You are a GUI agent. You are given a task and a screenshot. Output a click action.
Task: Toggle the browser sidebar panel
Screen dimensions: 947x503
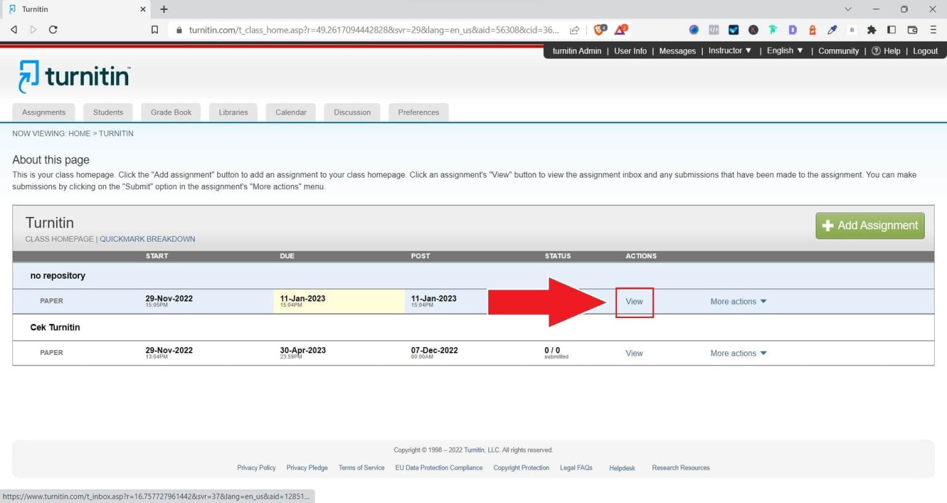(x=892, y=29)
